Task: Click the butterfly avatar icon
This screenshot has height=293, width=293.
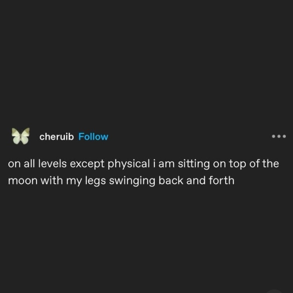Action: (21, 136)
